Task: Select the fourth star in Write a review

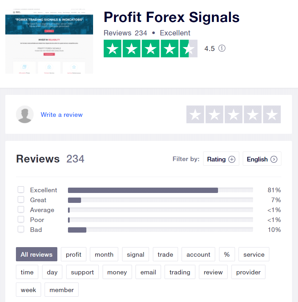Action: (x=253, y=114)
